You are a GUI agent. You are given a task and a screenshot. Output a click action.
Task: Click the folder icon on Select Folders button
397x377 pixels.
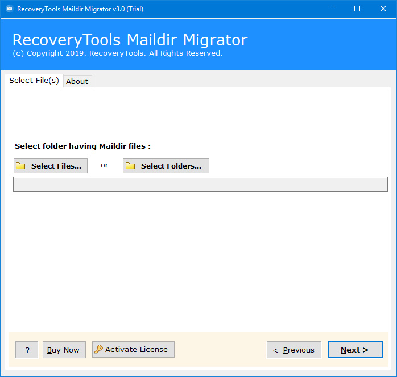coord(130,166)
